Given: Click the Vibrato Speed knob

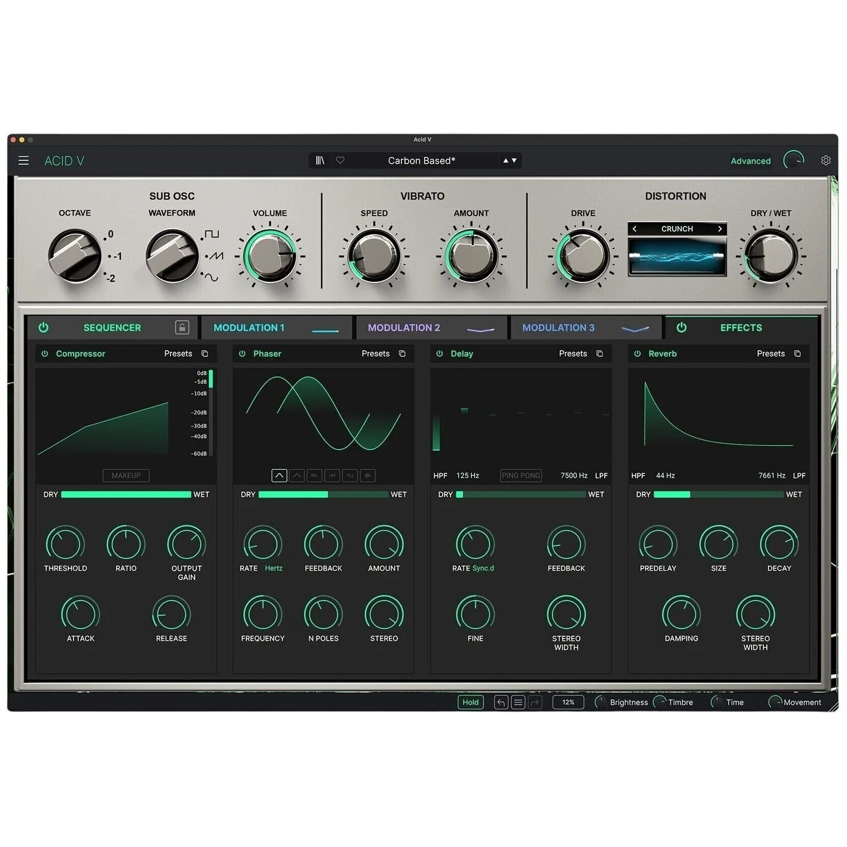Looking at the screenshot, I should [374, 256].
